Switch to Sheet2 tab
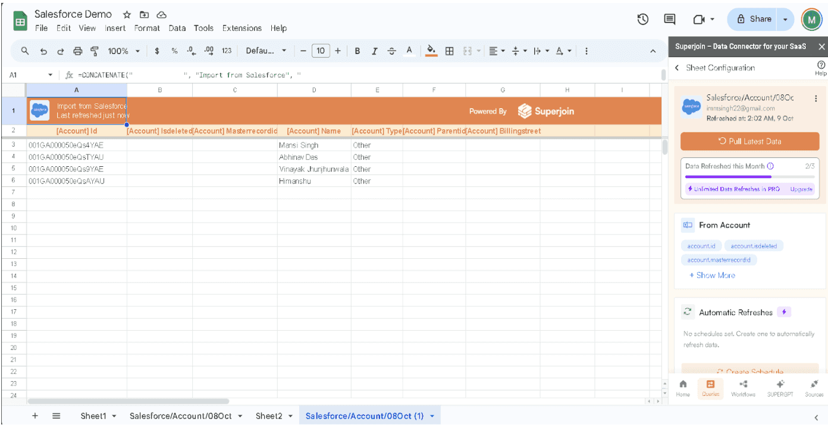828x431 pixels. pyautogui.click(x=269, y=416)
